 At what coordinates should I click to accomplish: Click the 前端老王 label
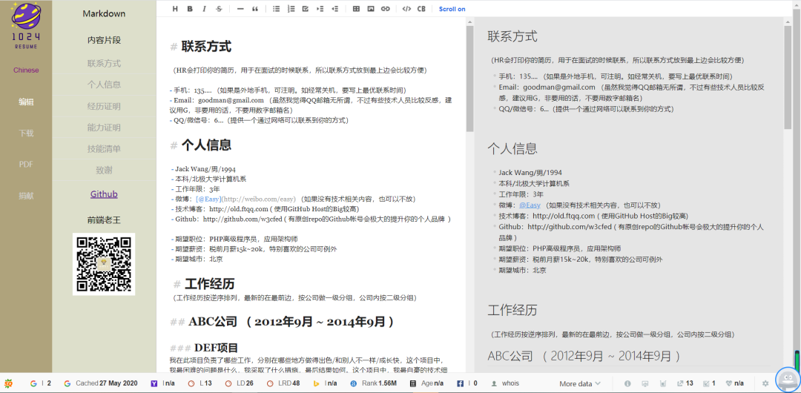(104, 220)
